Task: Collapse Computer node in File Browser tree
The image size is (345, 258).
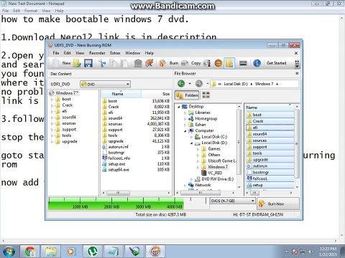Action: (185, 130)
